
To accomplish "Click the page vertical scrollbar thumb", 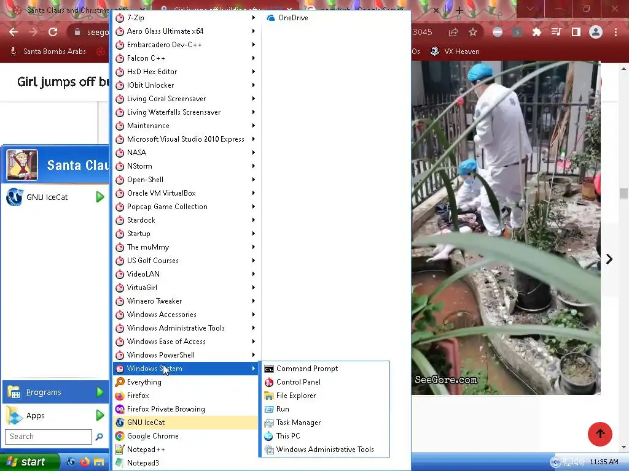I will [x=623, y=193].
